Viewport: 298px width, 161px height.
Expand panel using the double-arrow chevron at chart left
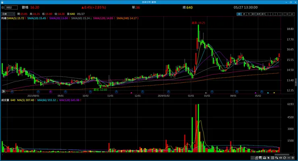3,91
